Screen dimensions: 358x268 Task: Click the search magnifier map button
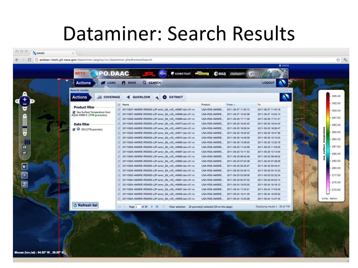point(25,166)
